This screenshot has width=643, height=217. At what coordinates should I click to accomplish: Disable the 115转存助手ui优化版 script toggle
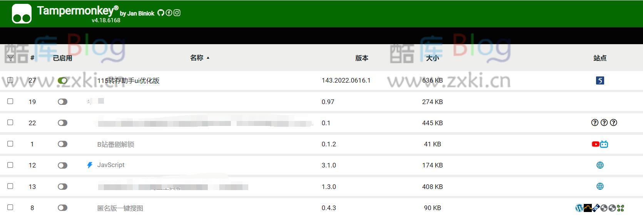62,80
